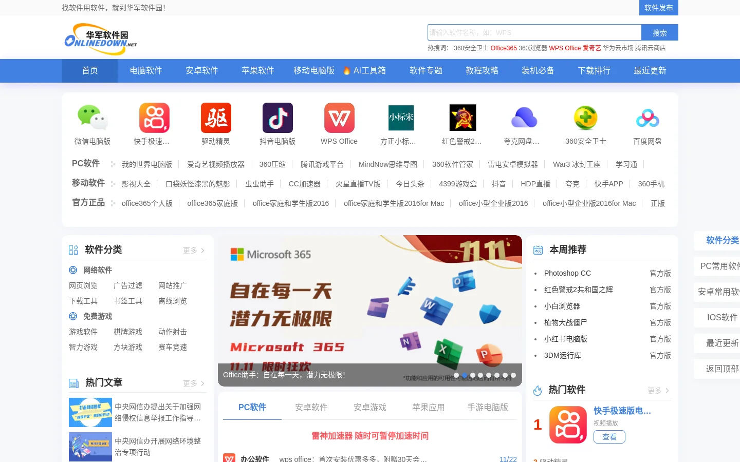Open office365个人版 link
Viewport: 740px width, 462px height.
coord(147,203)
